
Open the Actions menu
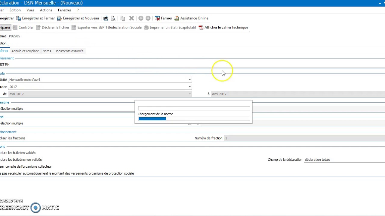(46, 10)
